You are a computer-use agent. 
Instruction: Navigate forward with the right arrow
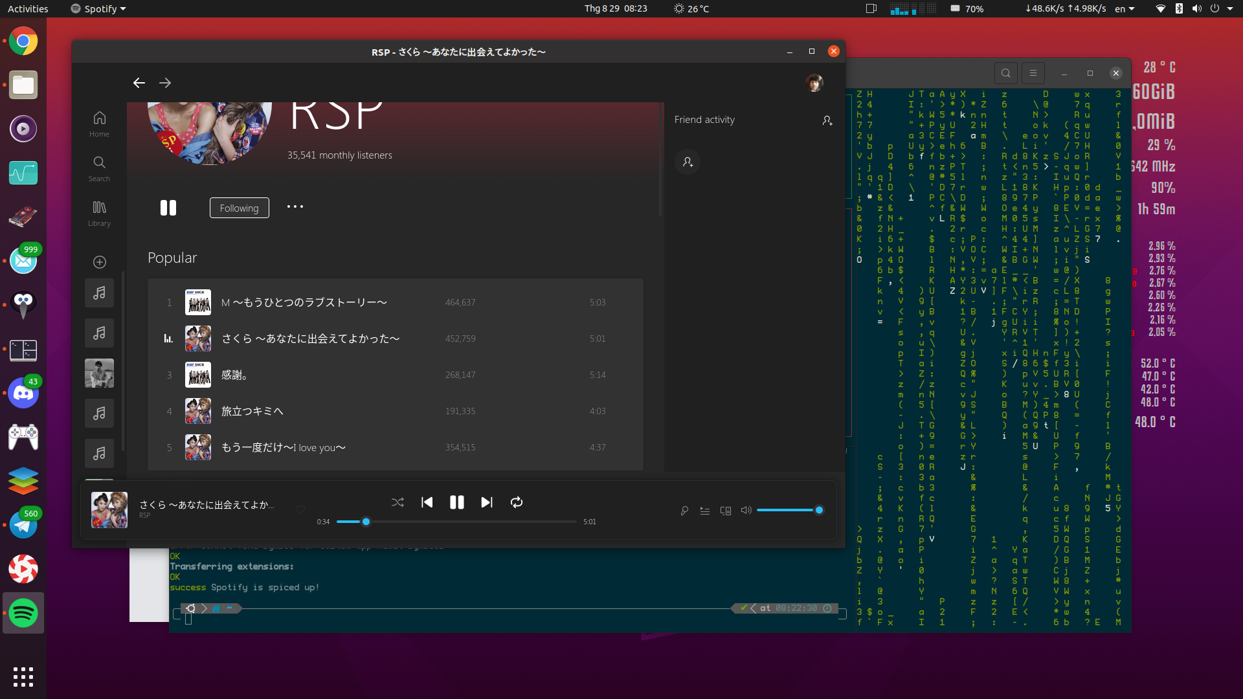[x=165, y=83]
